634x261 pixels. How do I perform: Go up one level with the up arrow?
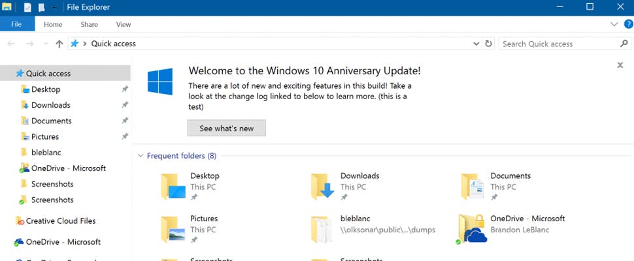click(59, 44)
